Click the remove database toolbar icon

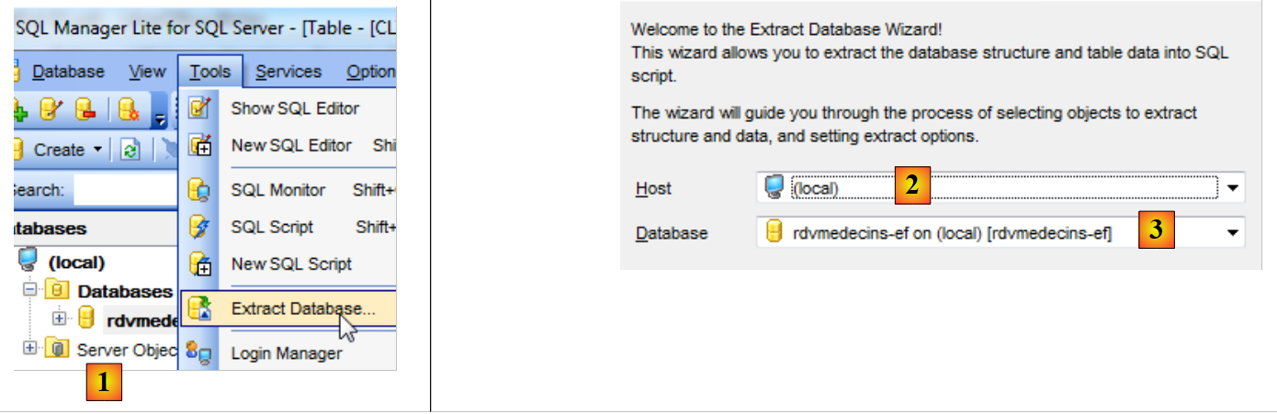point(86,111)
